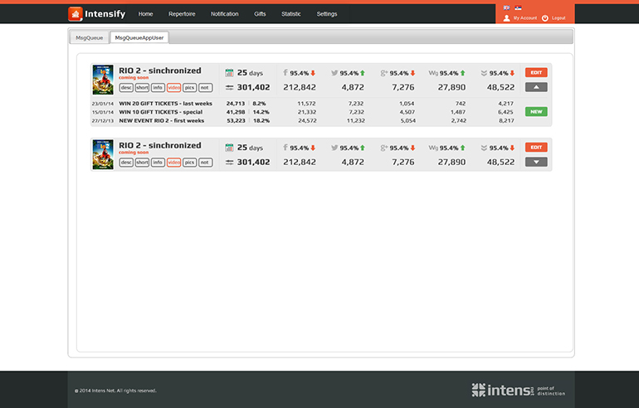This screenshot has height=408, width=639.
Task: Click Facebook stats icon in first card
Action: (285, 73)
